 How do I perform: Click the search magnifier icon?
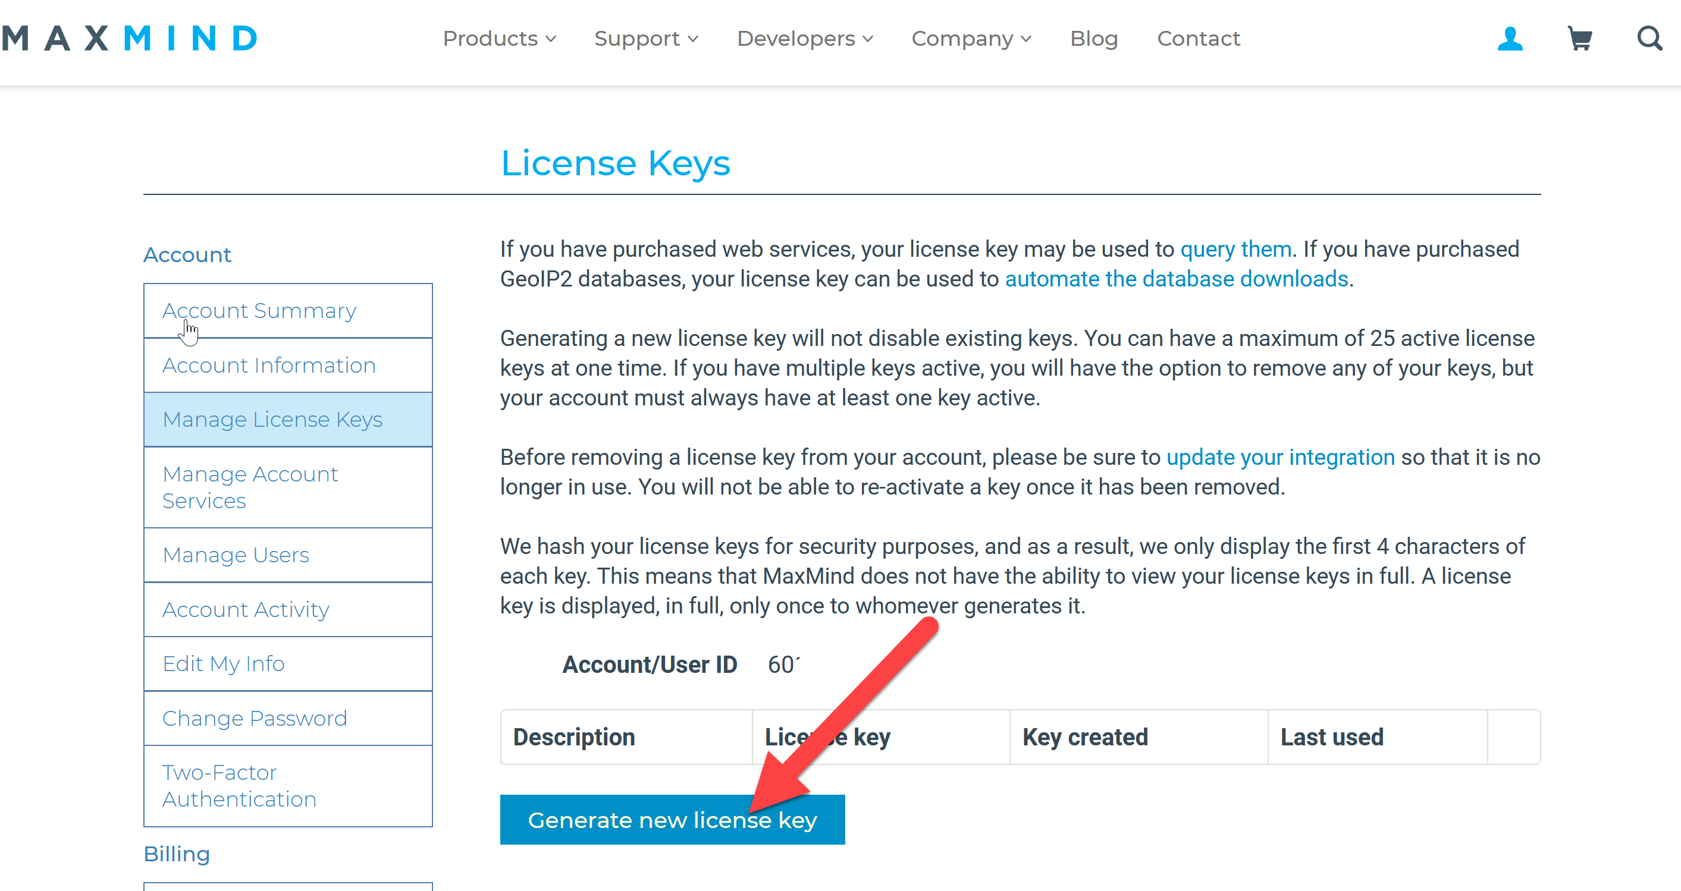(1649, 39)
